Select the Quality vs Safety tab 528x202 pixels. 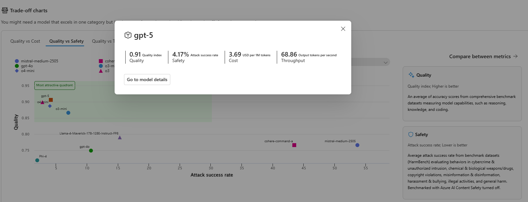click(66, 41)
